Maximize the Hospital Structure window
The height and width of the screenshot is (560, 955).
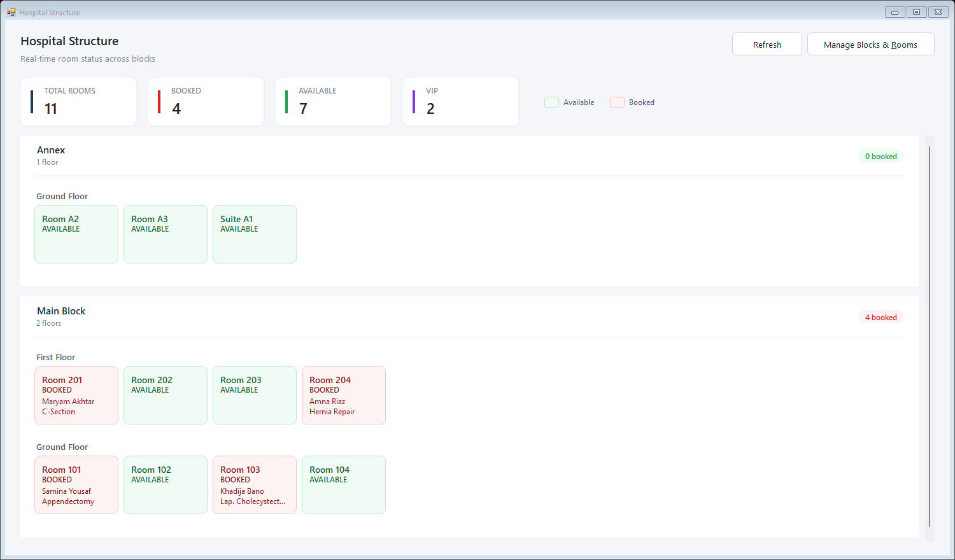[x=916, y=12]
